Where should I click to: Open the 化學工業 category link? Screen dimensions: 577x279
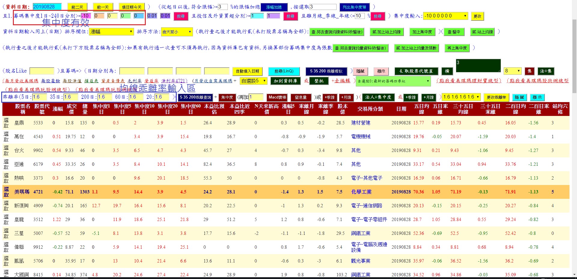(361, 192)
